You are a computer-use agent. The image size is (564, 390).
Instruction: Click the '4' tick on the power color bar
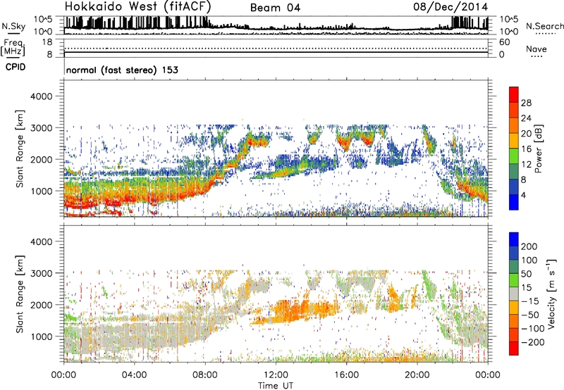[x=523, y=195]
